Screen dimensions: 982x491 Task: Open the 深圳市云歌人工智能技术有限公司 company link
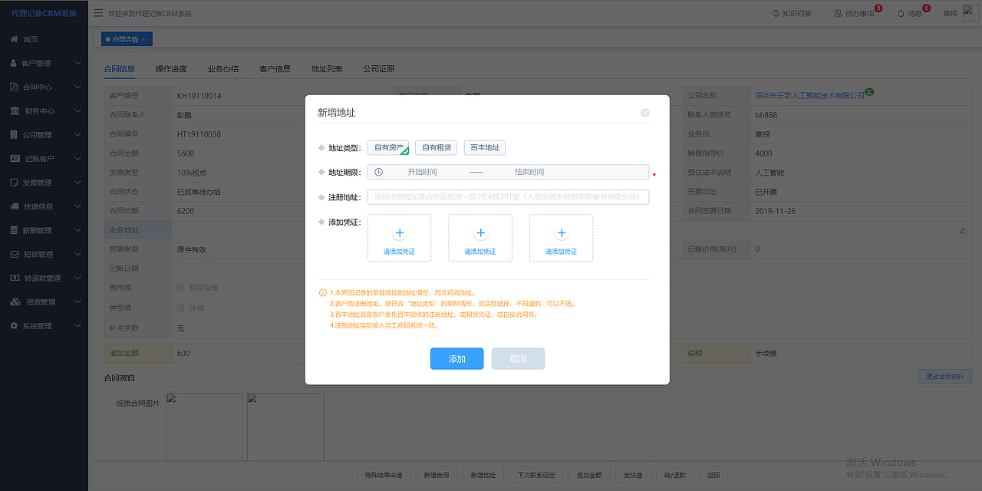[x=811, y=95]
